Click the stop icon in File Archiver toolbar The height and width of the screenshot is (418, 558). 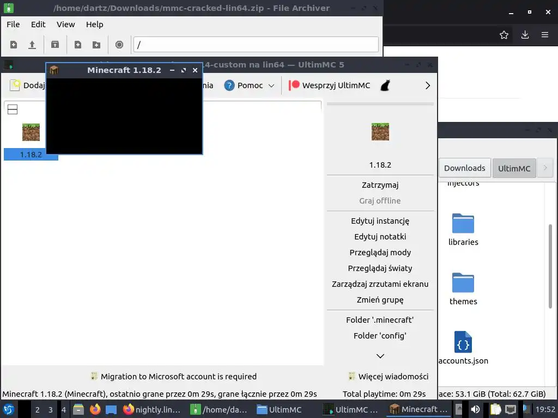click(119, 45)
